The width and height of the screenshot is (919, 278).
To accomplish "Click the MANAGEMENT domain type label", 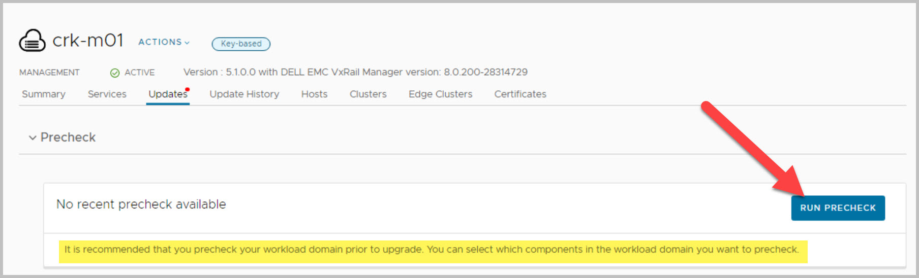I will click(49, 73).
